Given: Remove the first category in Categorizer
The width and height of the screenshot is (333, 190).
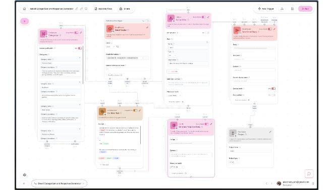Looking at the screenshot, I should pyautogui.click(x=80, y=57).
